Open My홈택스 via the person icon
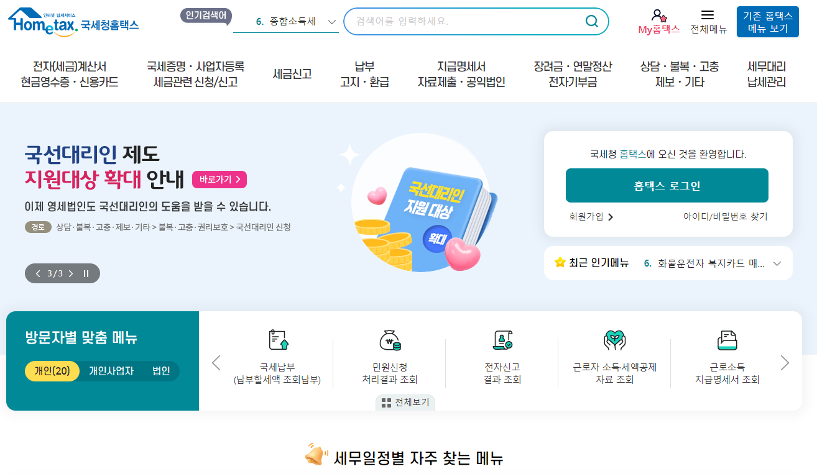Viewport: 817px width, 474px height. tap(660, 16)
